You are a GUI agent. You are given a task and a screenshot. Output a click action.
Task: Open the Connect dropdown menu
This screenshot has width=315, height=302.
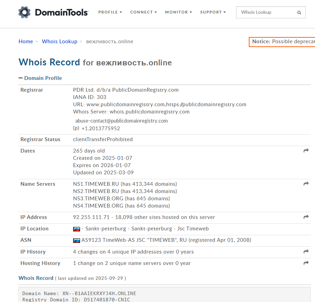coord(143,12)
